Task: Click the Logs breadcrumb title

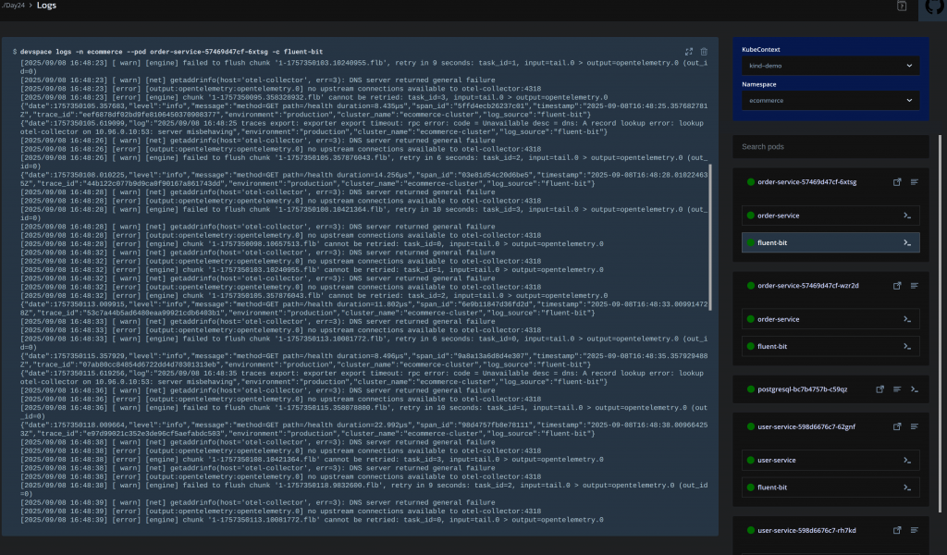Action: point(46,6)
